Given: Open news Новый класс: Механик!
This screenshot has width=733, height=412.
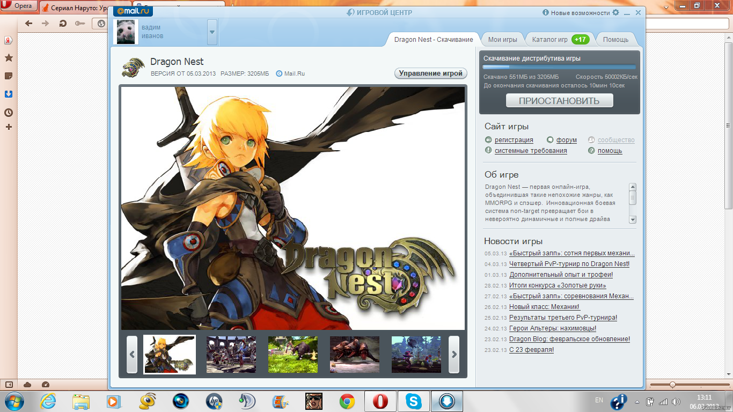Looking at the screenshot, I should [545, 307].
